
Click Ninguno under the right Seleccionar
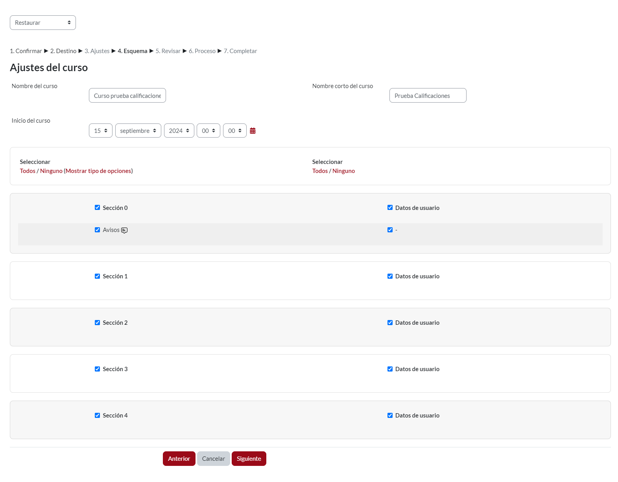343,171
